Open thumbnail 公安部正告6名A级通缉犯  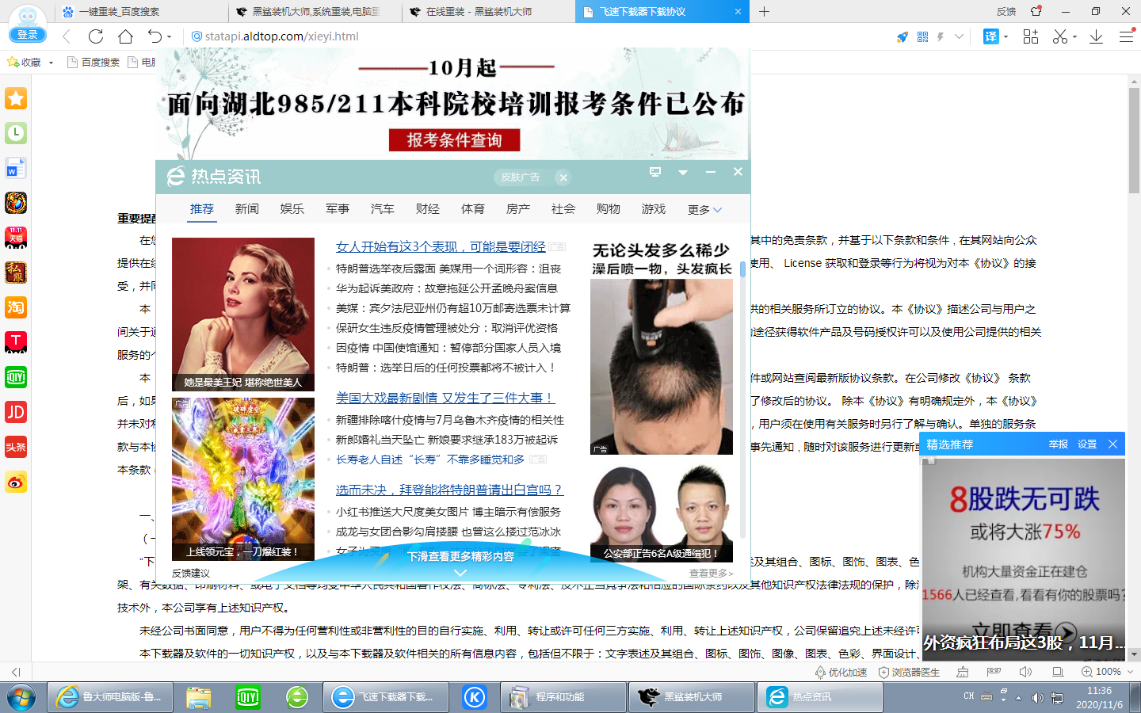coord(662,514)
